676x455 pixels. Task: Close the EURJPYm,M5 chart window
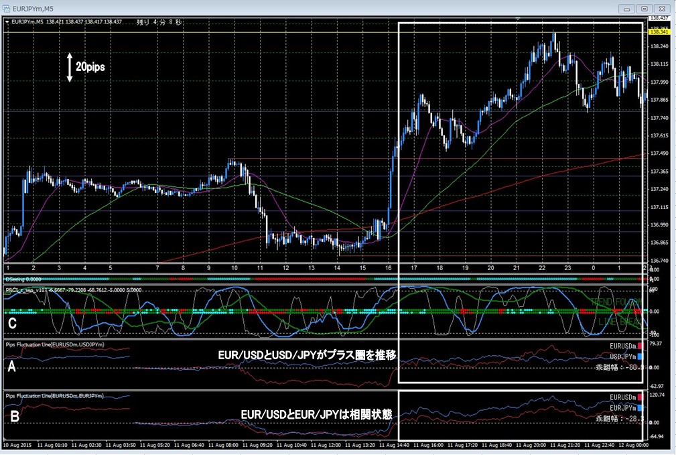pos(662,9)
